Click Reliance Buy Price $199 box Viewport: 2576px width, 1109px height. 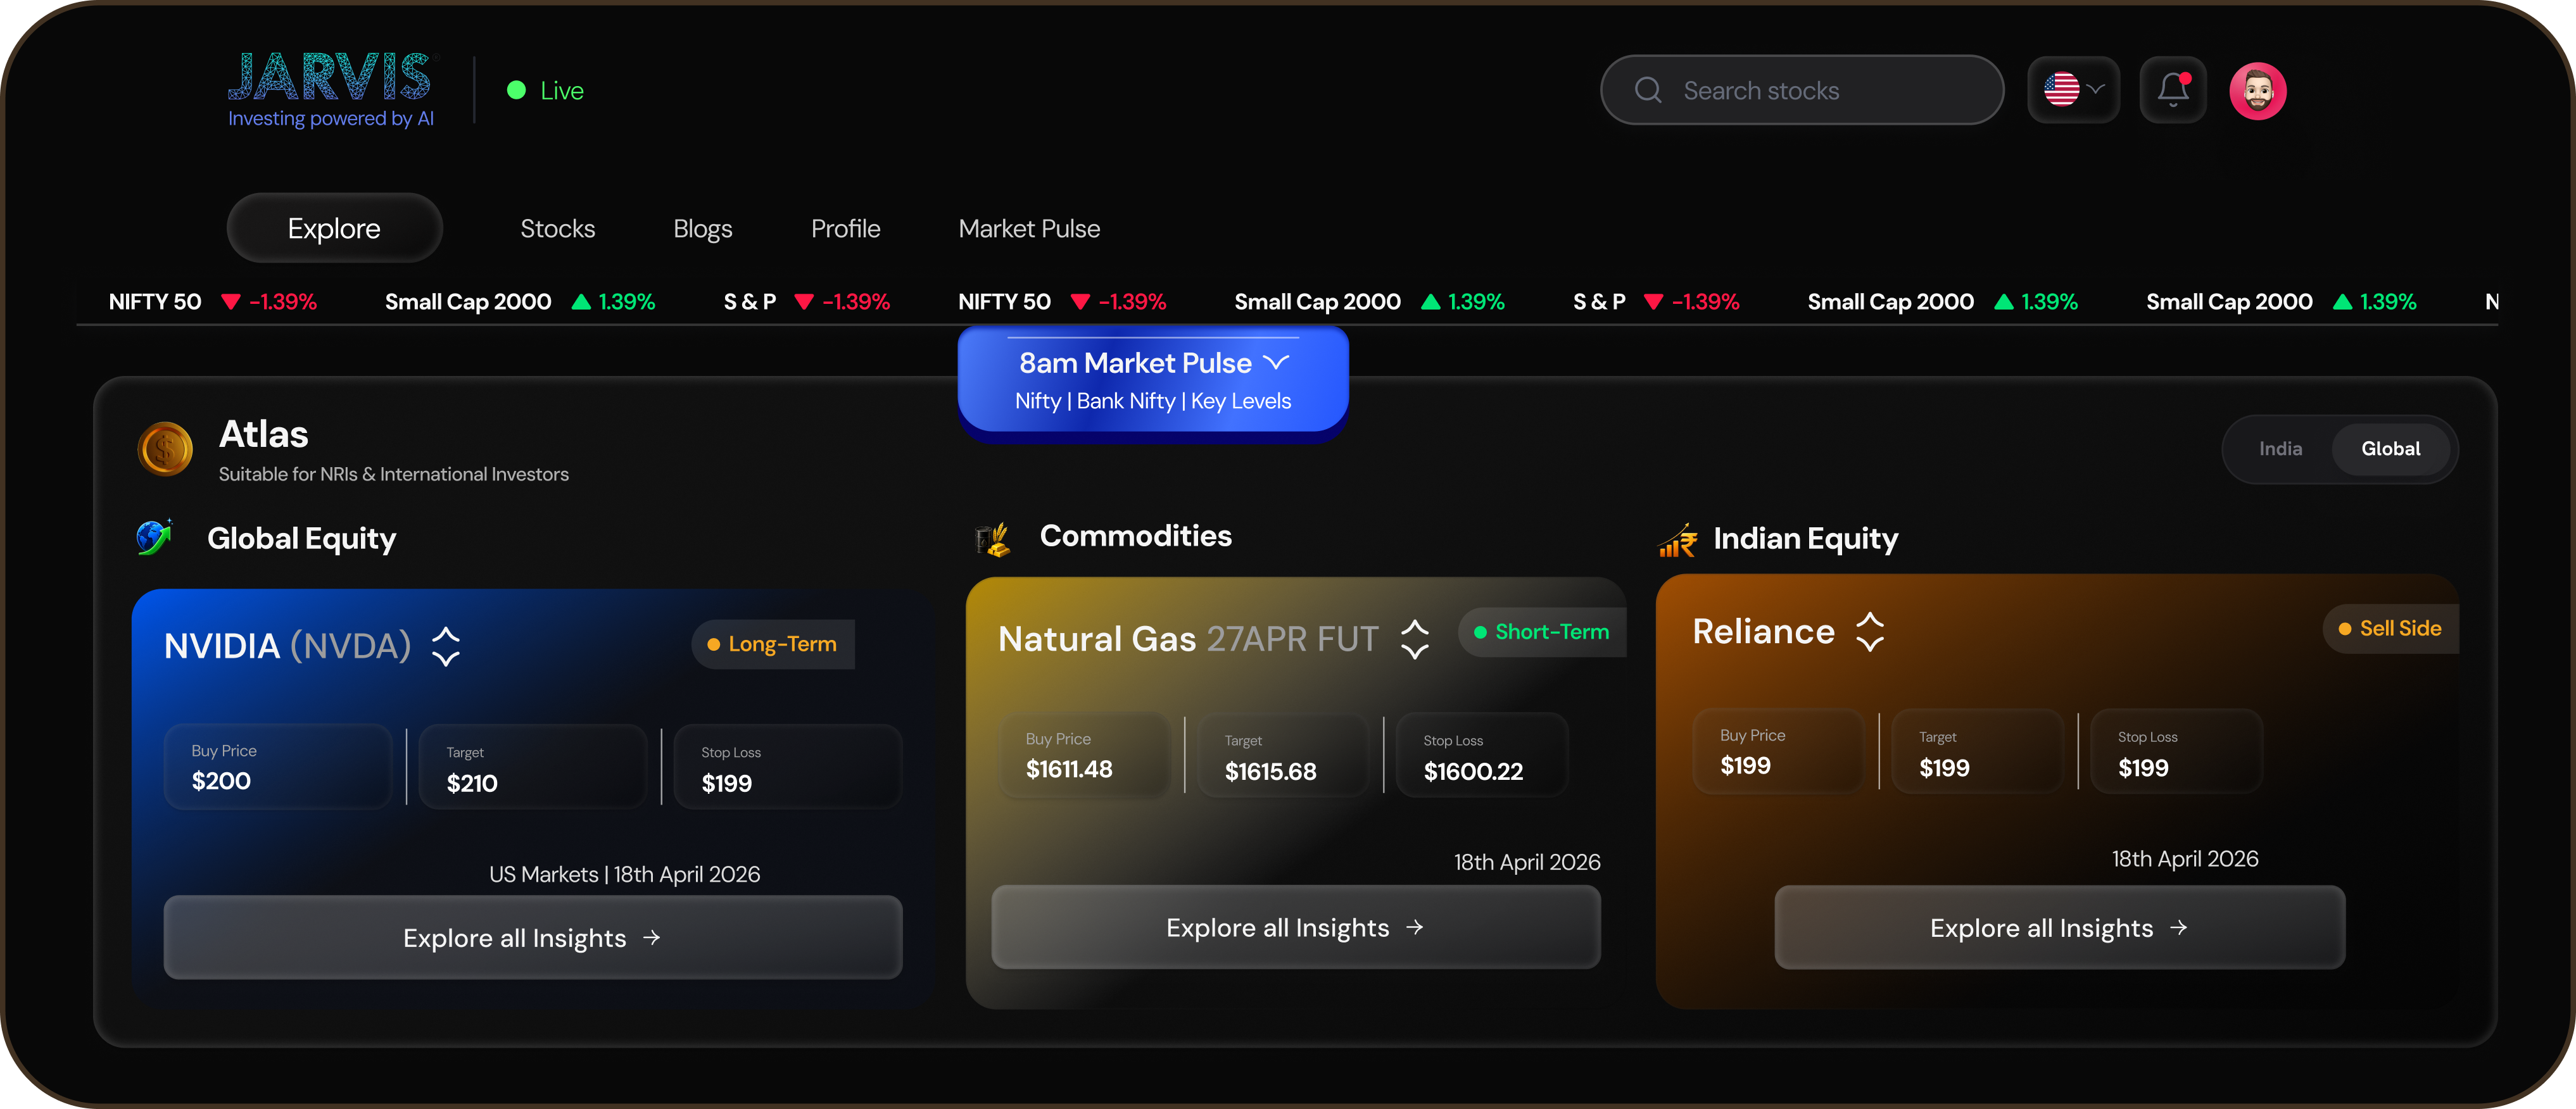click(1778, 751)
